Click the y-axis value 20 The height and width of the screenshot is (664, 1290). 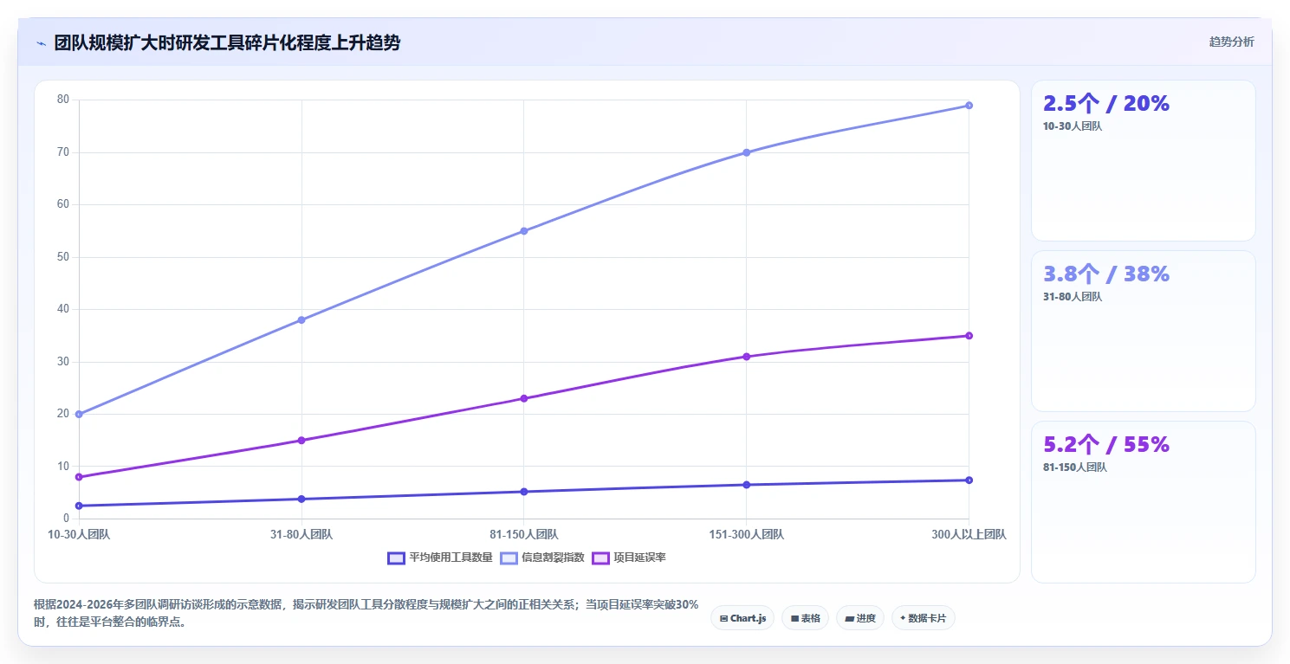coord(63,414)
